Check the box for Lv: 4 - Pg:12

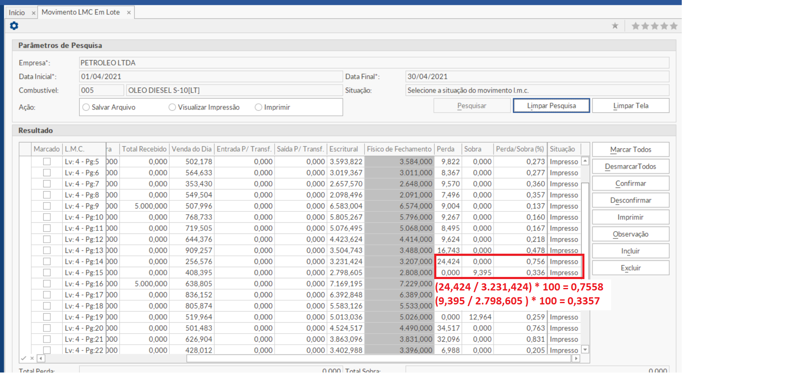(47, 239)
